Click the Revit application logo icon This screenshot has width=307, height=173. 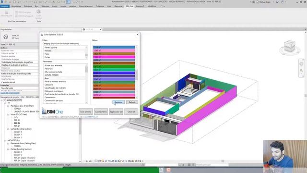coord(2,2)
